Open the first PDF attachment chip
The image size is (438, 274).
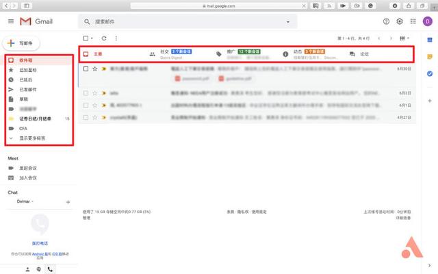[x=192, y=79]
